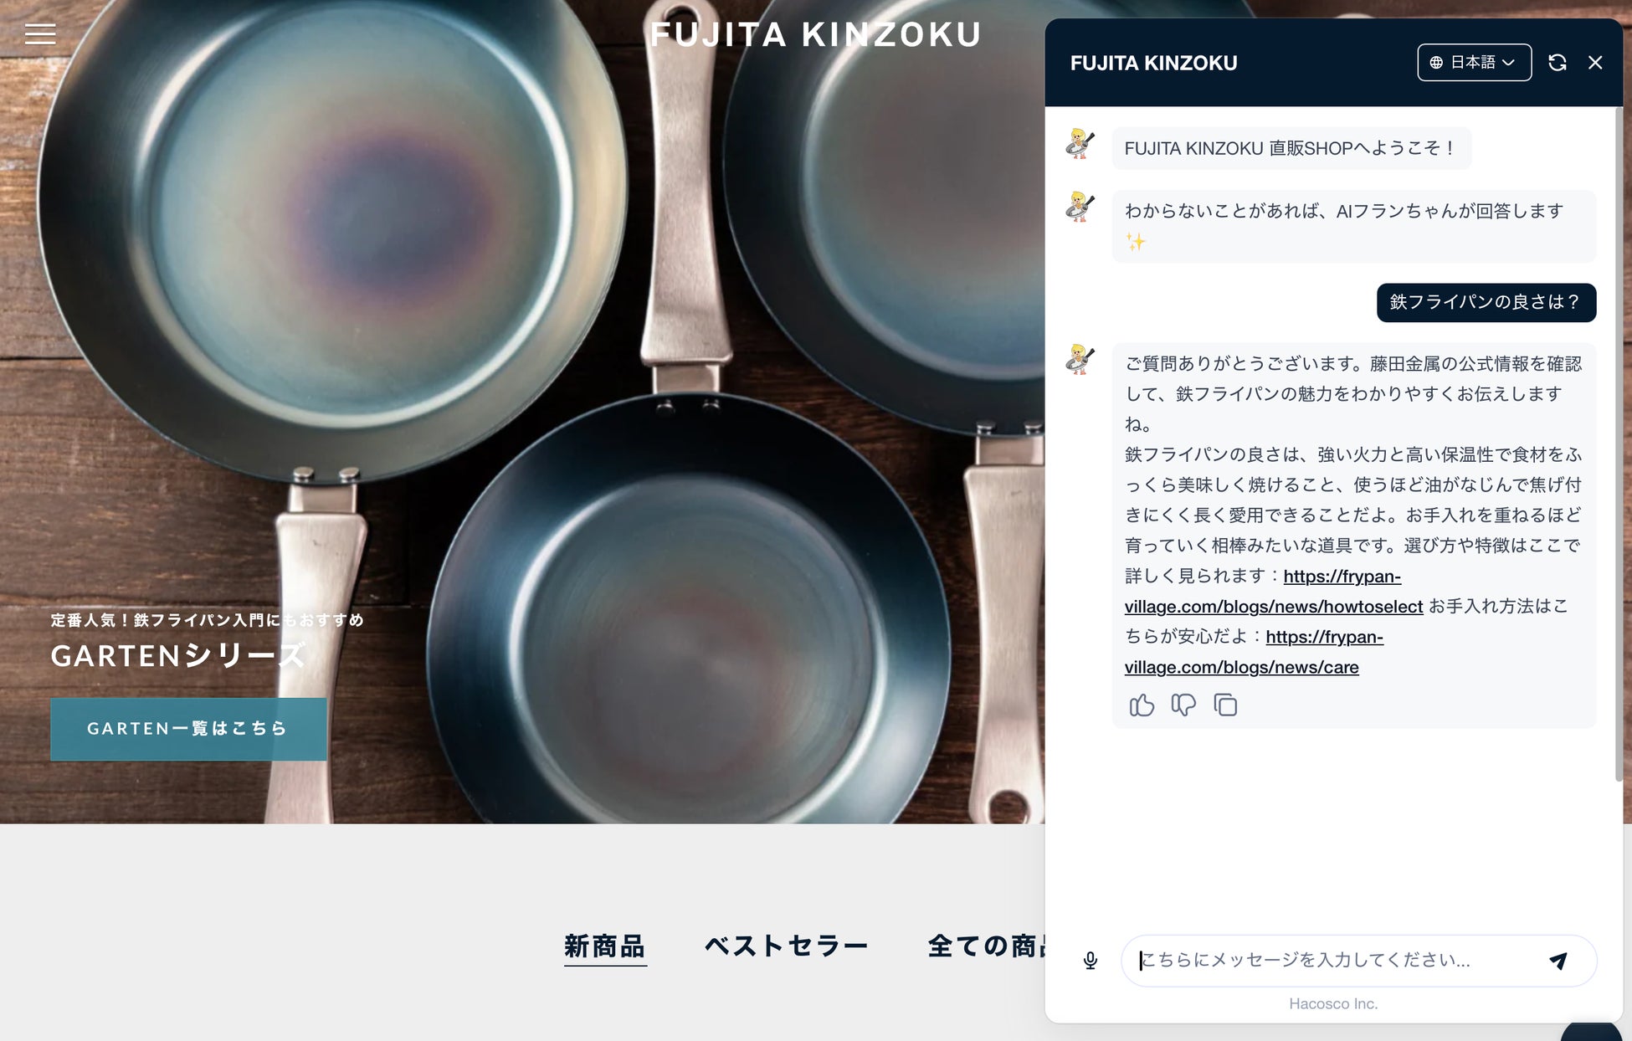Copy the chatbot response with copy icon
Image resolution: width=1632 pixels, height=1041 pixels.
coord(1225,705)
